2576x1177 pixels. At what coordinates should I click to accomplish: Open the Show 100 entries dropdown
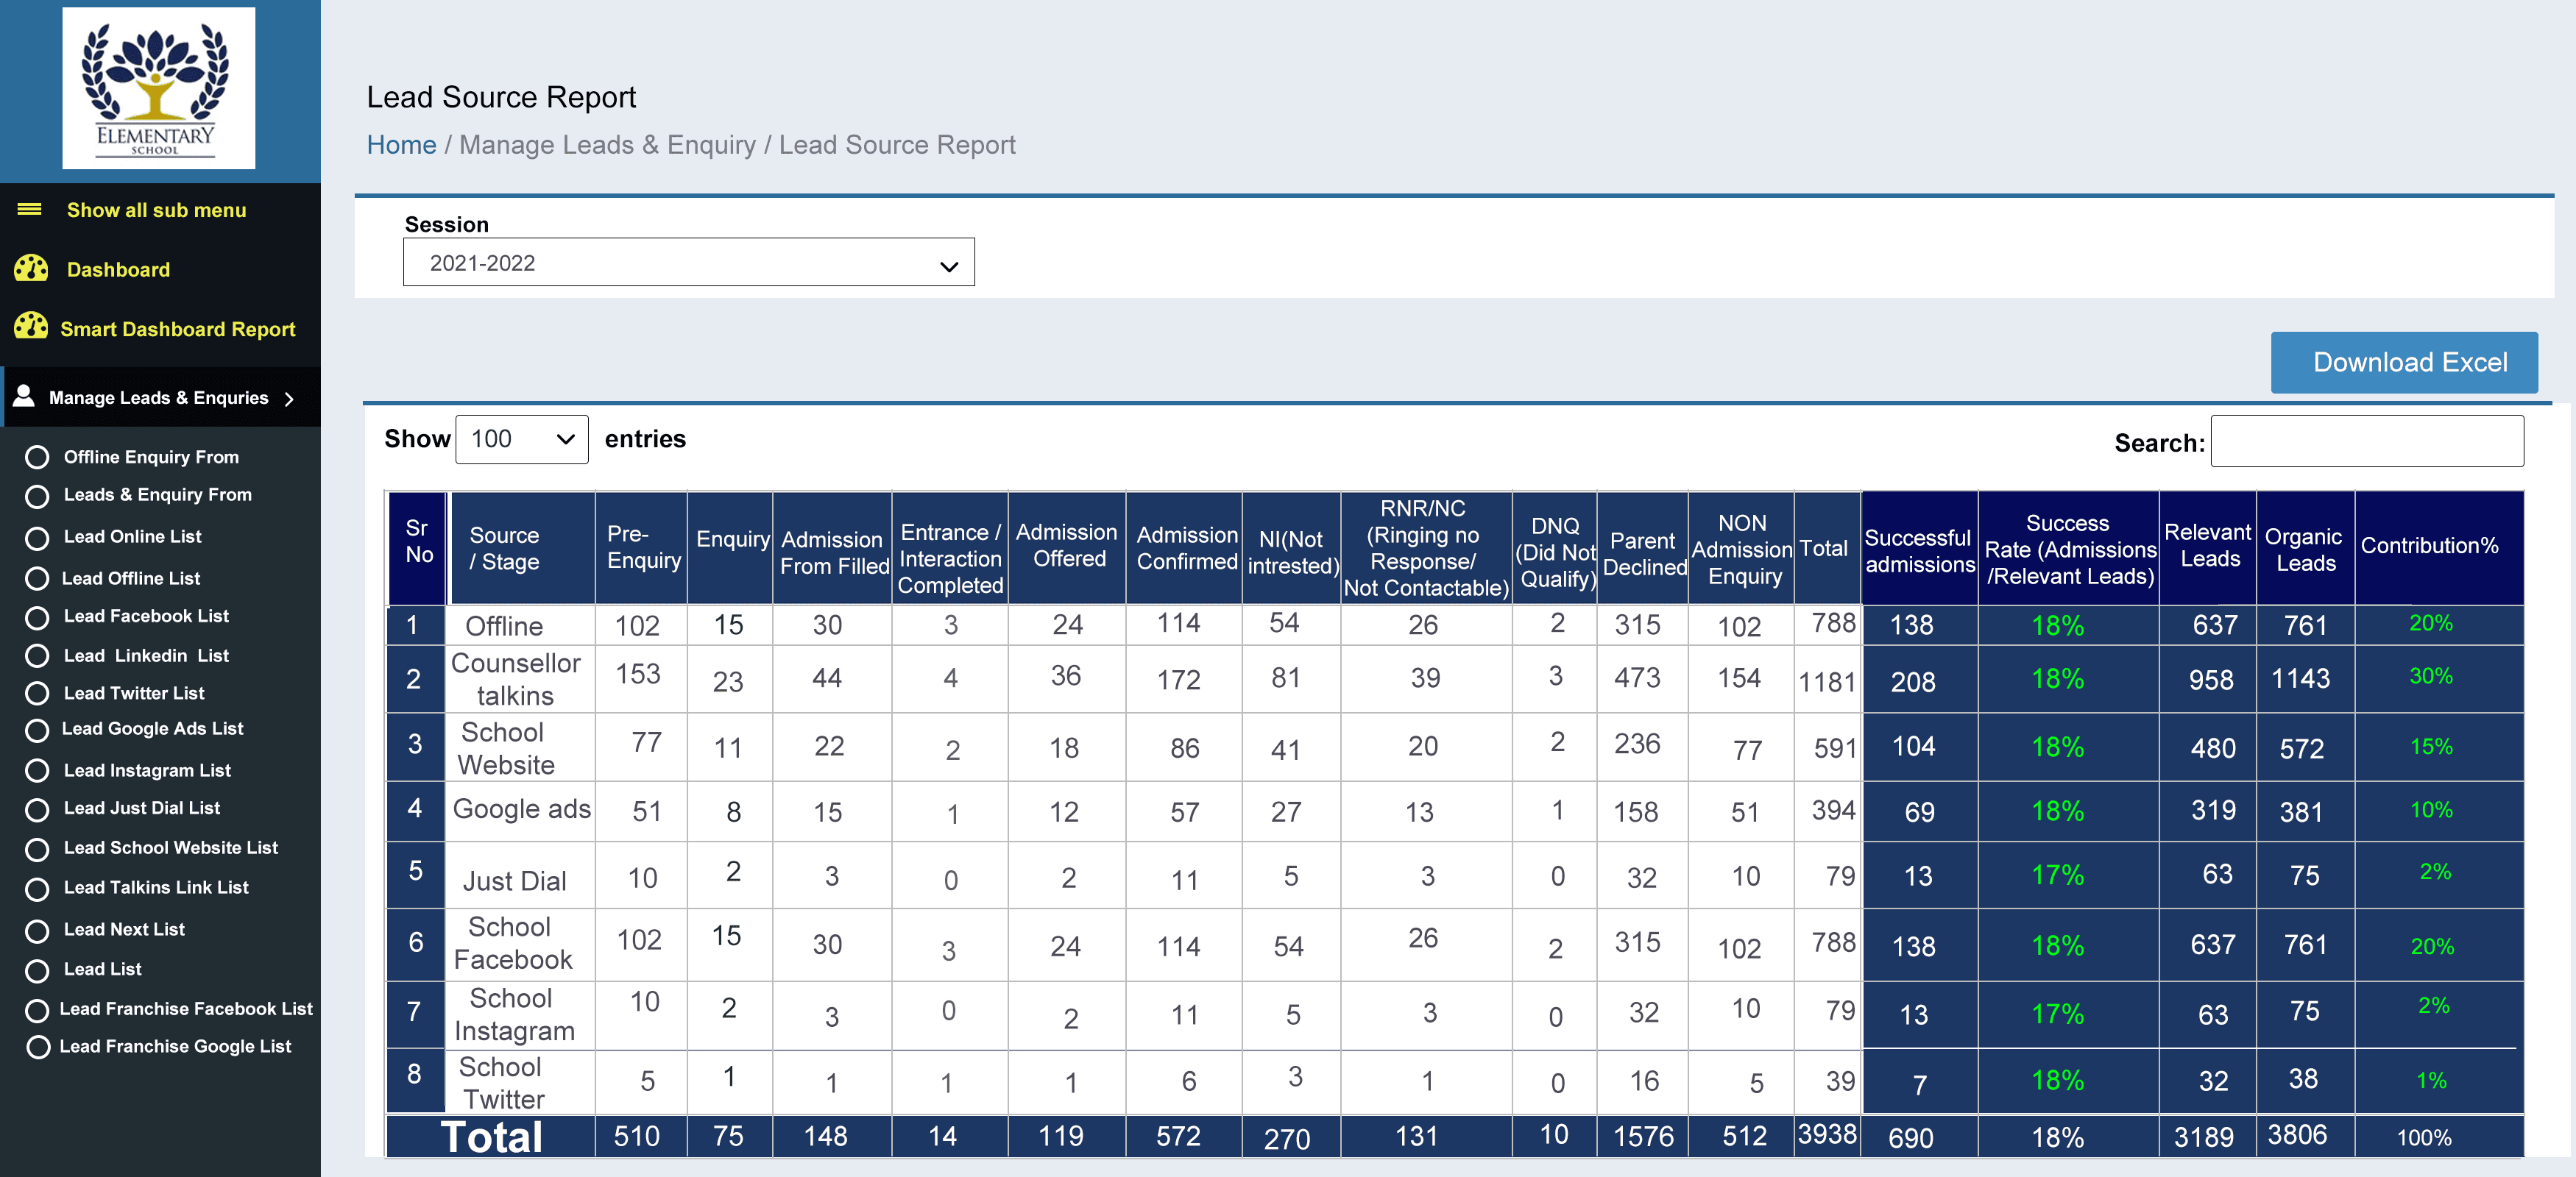point(521,440)
